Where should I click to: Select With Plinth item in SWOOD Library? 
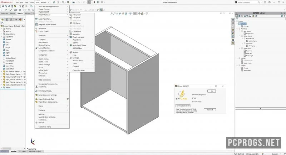[x=247, y=71]
